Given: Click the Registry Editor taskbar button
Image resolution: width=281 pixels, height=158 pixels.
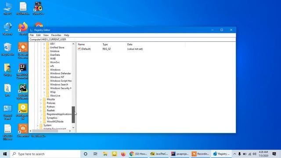Looking at the screenshot, I should pyautogui.click(x=221, y=154).
